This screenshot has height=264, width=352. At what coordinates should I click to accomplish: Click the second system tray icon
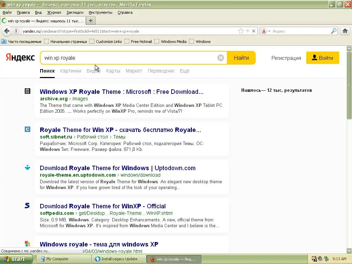pyautogui.click(x=320, y=259)
